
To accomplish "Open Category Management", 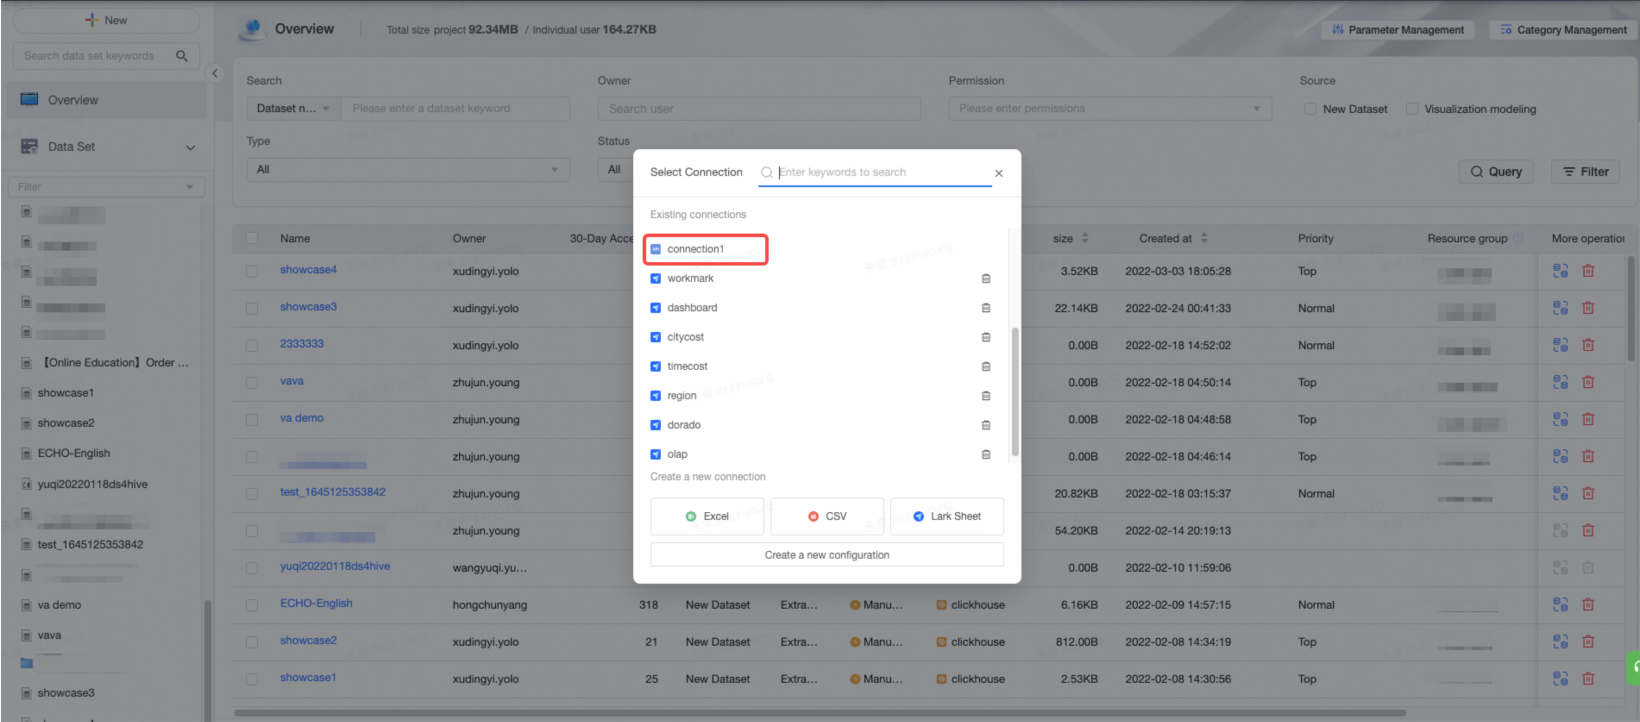I will click(1563, 30).
